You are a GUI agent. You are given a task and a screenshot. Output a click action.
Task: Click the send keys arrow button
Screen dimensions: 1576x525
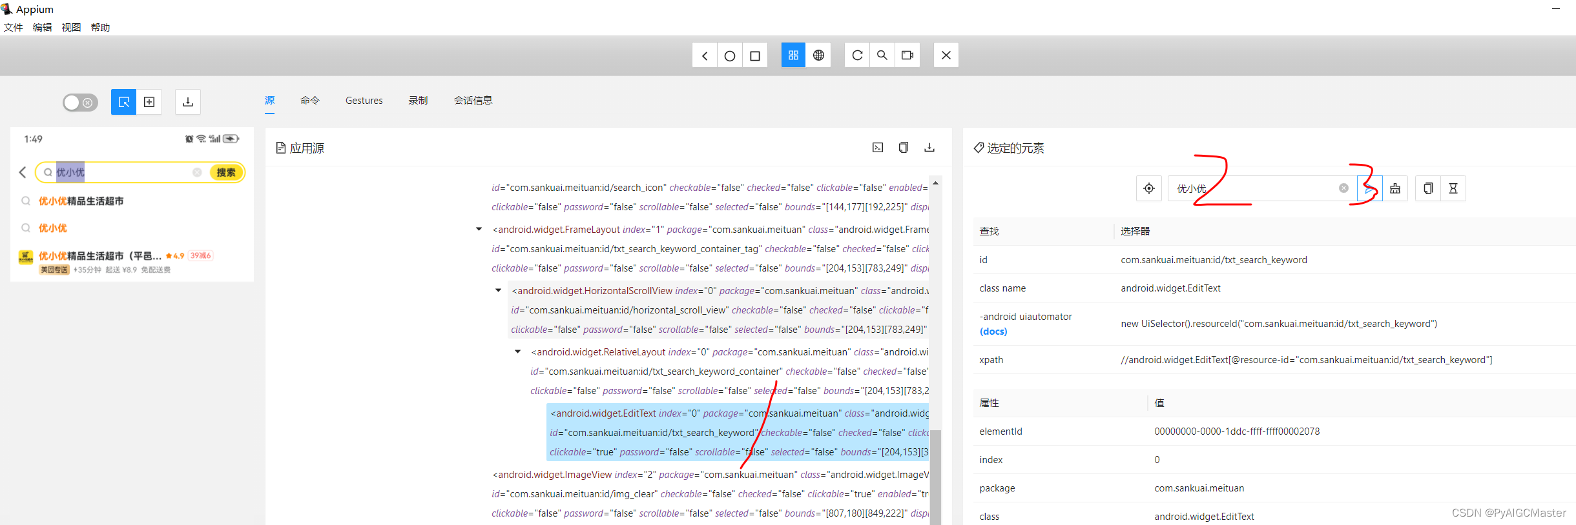click(x=1369, y=188)
